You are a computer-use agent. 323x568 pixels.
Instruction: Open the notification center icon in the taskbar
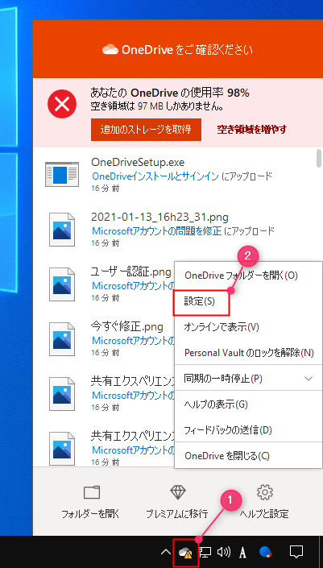point(296,552)
